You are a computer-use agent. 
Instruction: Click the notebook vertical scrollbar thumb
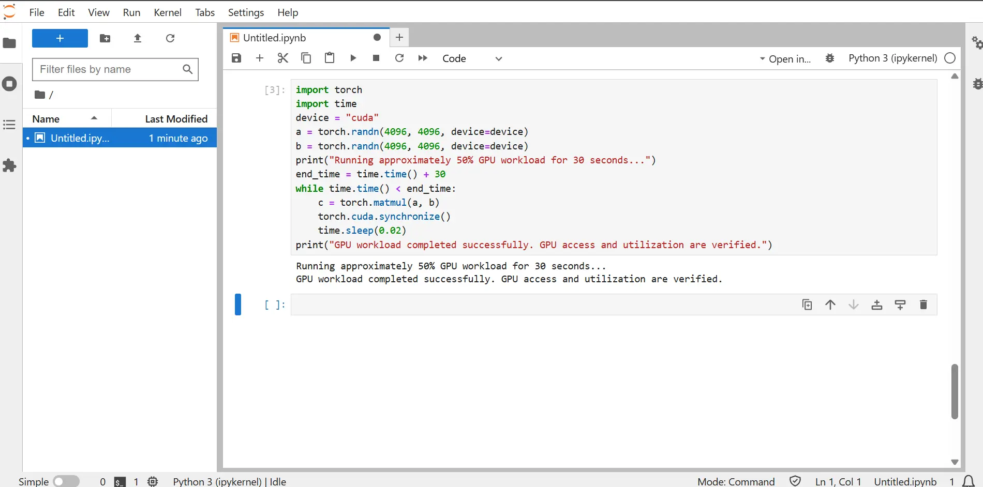point(955,391)
